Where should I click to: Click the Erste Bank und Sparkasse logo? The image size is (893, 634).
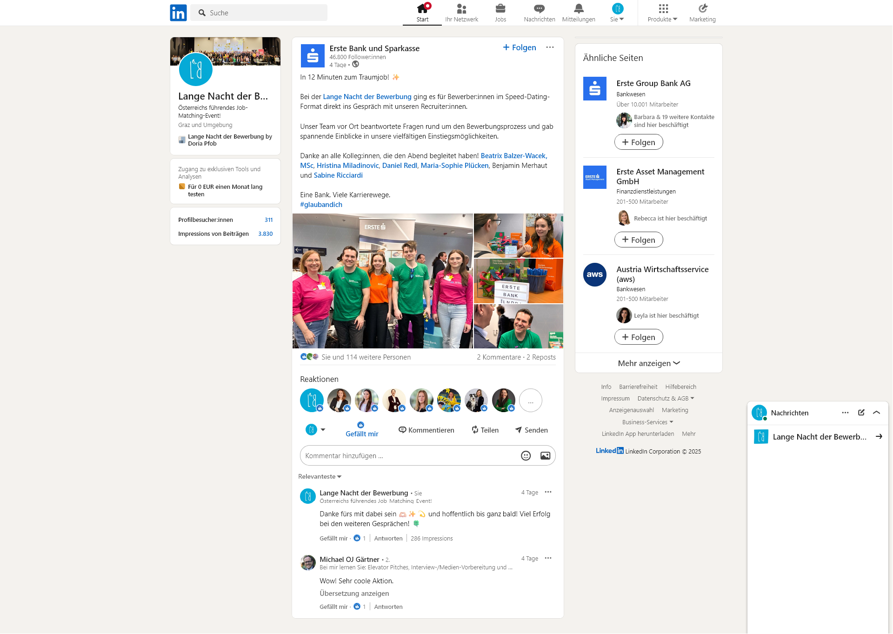313,56
